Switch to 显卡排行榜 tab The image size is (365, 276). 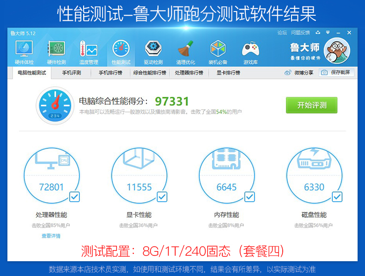coord(228,73)
